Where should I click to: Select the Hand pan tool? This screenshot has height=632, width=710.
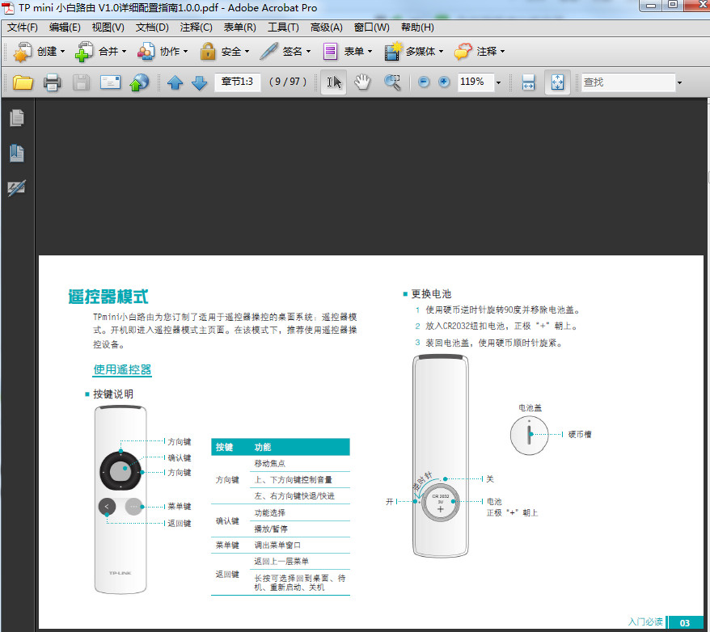tap(362, 82)
